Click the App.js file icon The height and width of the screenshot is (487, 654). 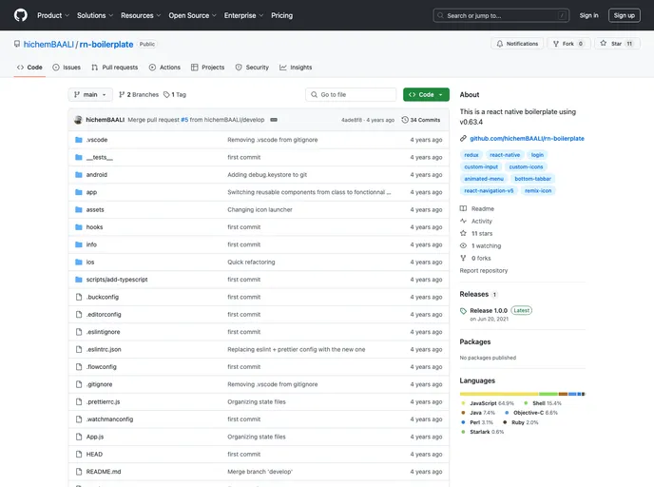78,437
